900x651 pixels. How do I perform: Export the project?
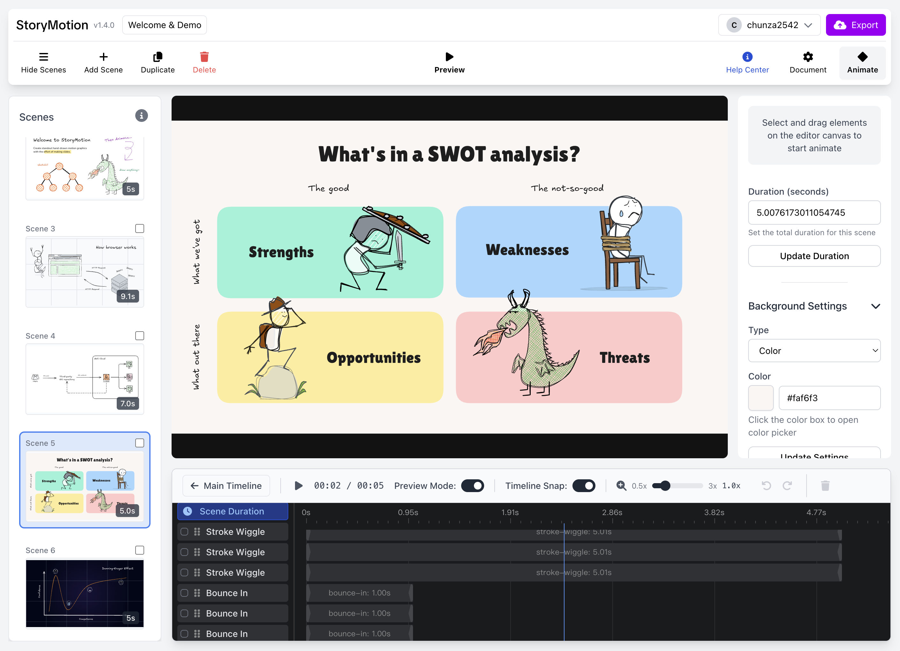pyautogui.click(x=856, y=25)
